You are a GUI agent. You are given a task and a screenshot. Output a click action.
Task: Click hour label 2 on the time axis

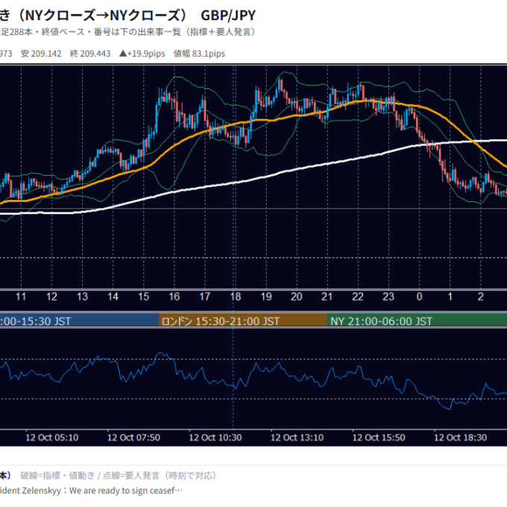coord(481,297)
